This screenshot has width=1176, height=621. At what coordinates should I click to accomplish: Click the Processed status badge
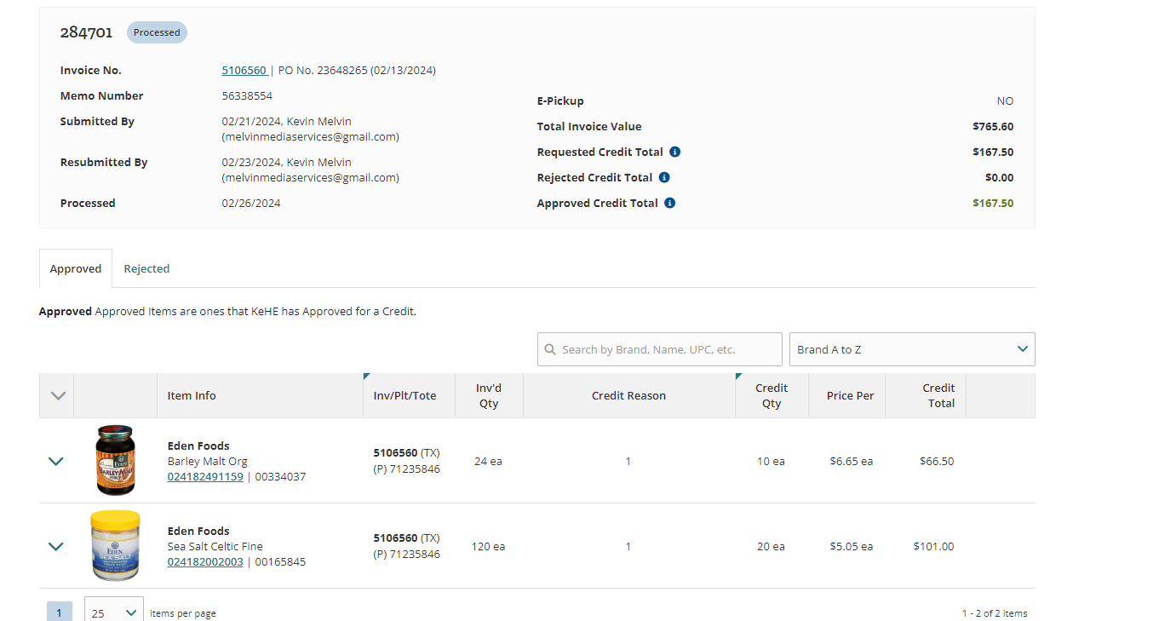[157, 32]
